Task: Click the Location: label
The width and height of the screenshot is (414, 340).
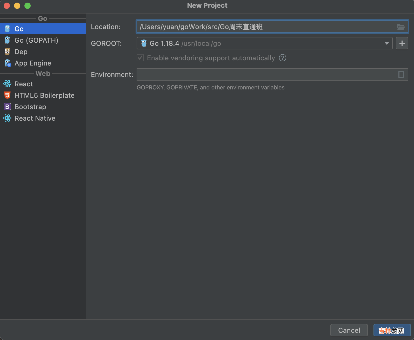Action: click(x=106, y=27)
